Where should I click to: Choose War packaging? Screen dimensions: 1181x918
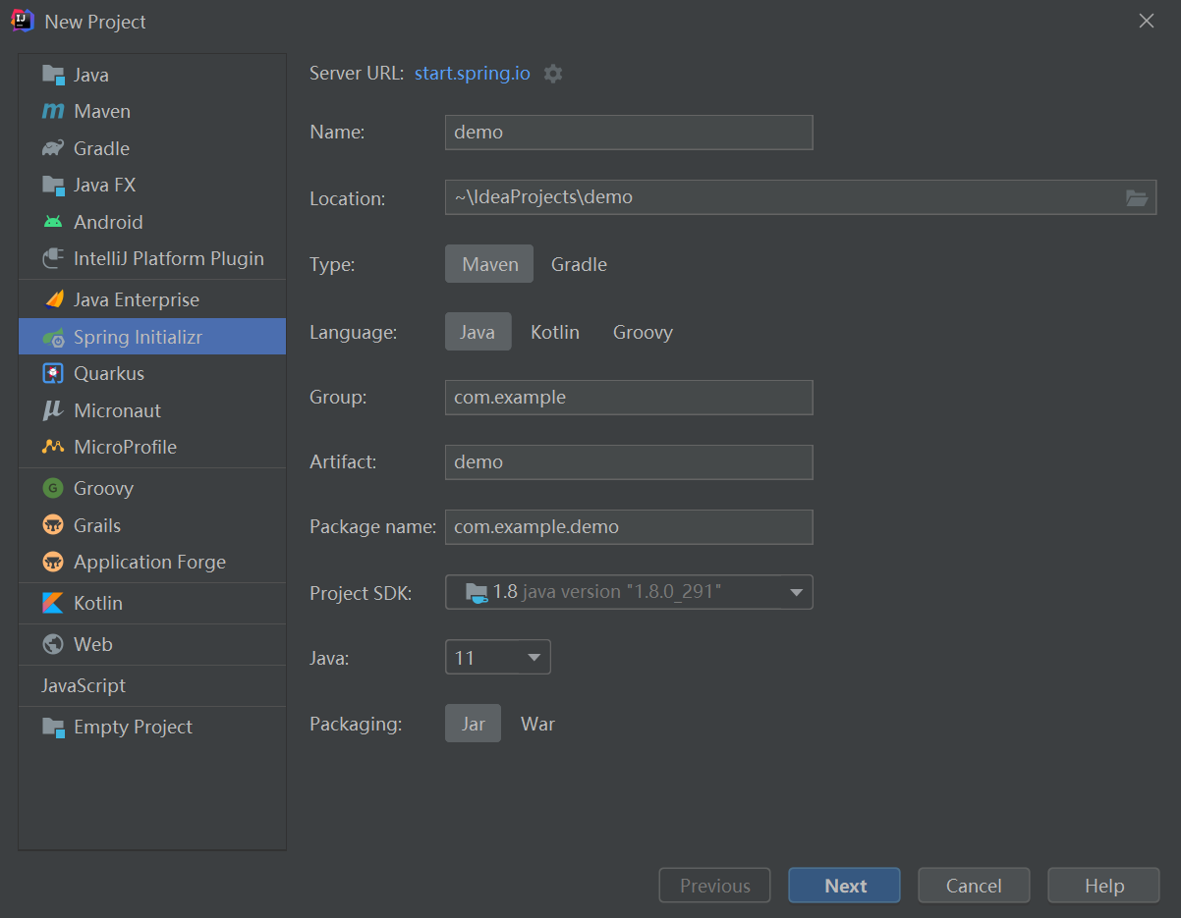click(537, 724)
